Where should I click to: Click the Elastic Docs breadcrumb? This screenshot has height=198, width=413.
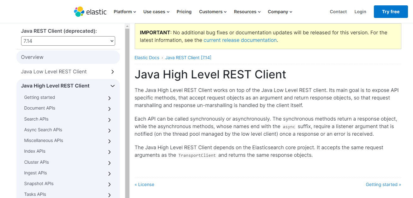tap(147, 58)
